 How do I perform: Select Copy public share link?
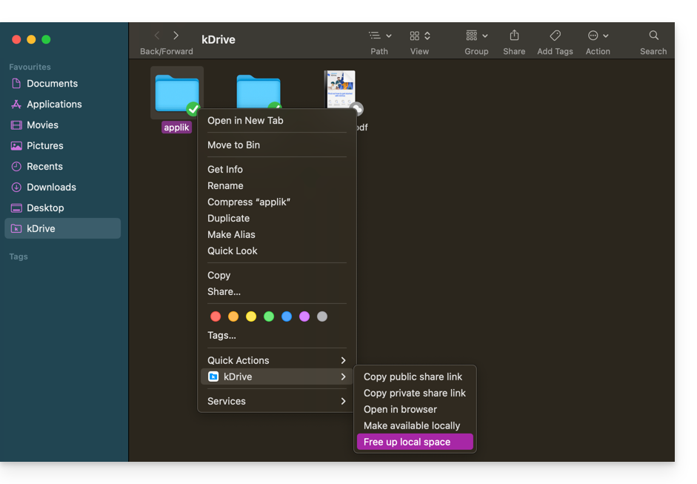coord(413,377)
